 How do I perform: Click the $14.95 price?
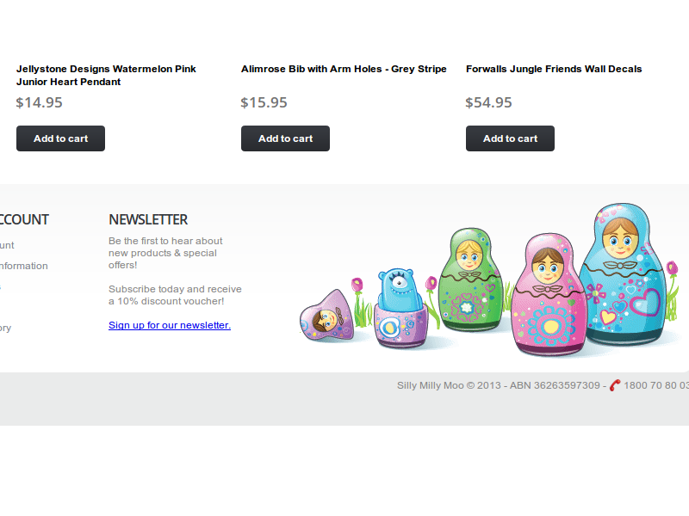point(40,102)
